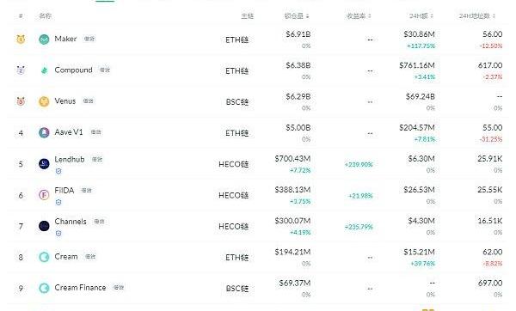Click the gold first-place medal icon
Screen dimensions: 516x311
point(21,40)
